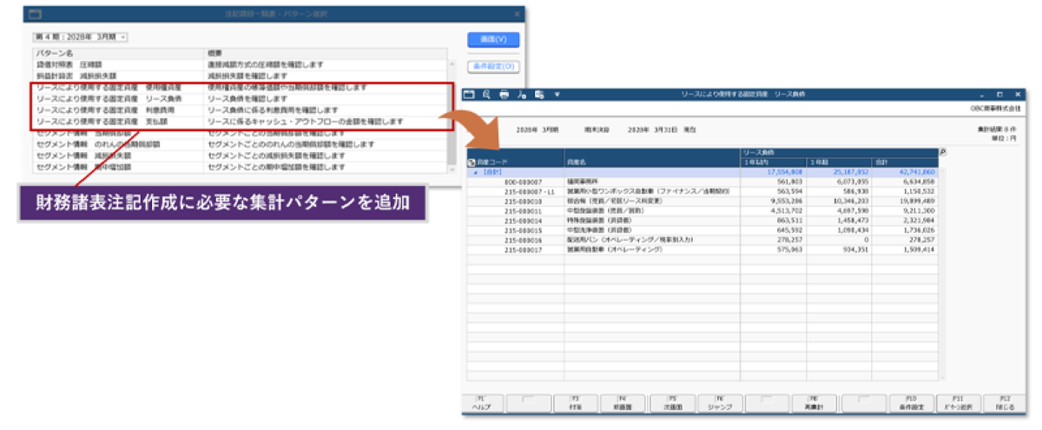Click the value 17,554,808 in total row
The image size is (1042, 430).
coord(786,172)
